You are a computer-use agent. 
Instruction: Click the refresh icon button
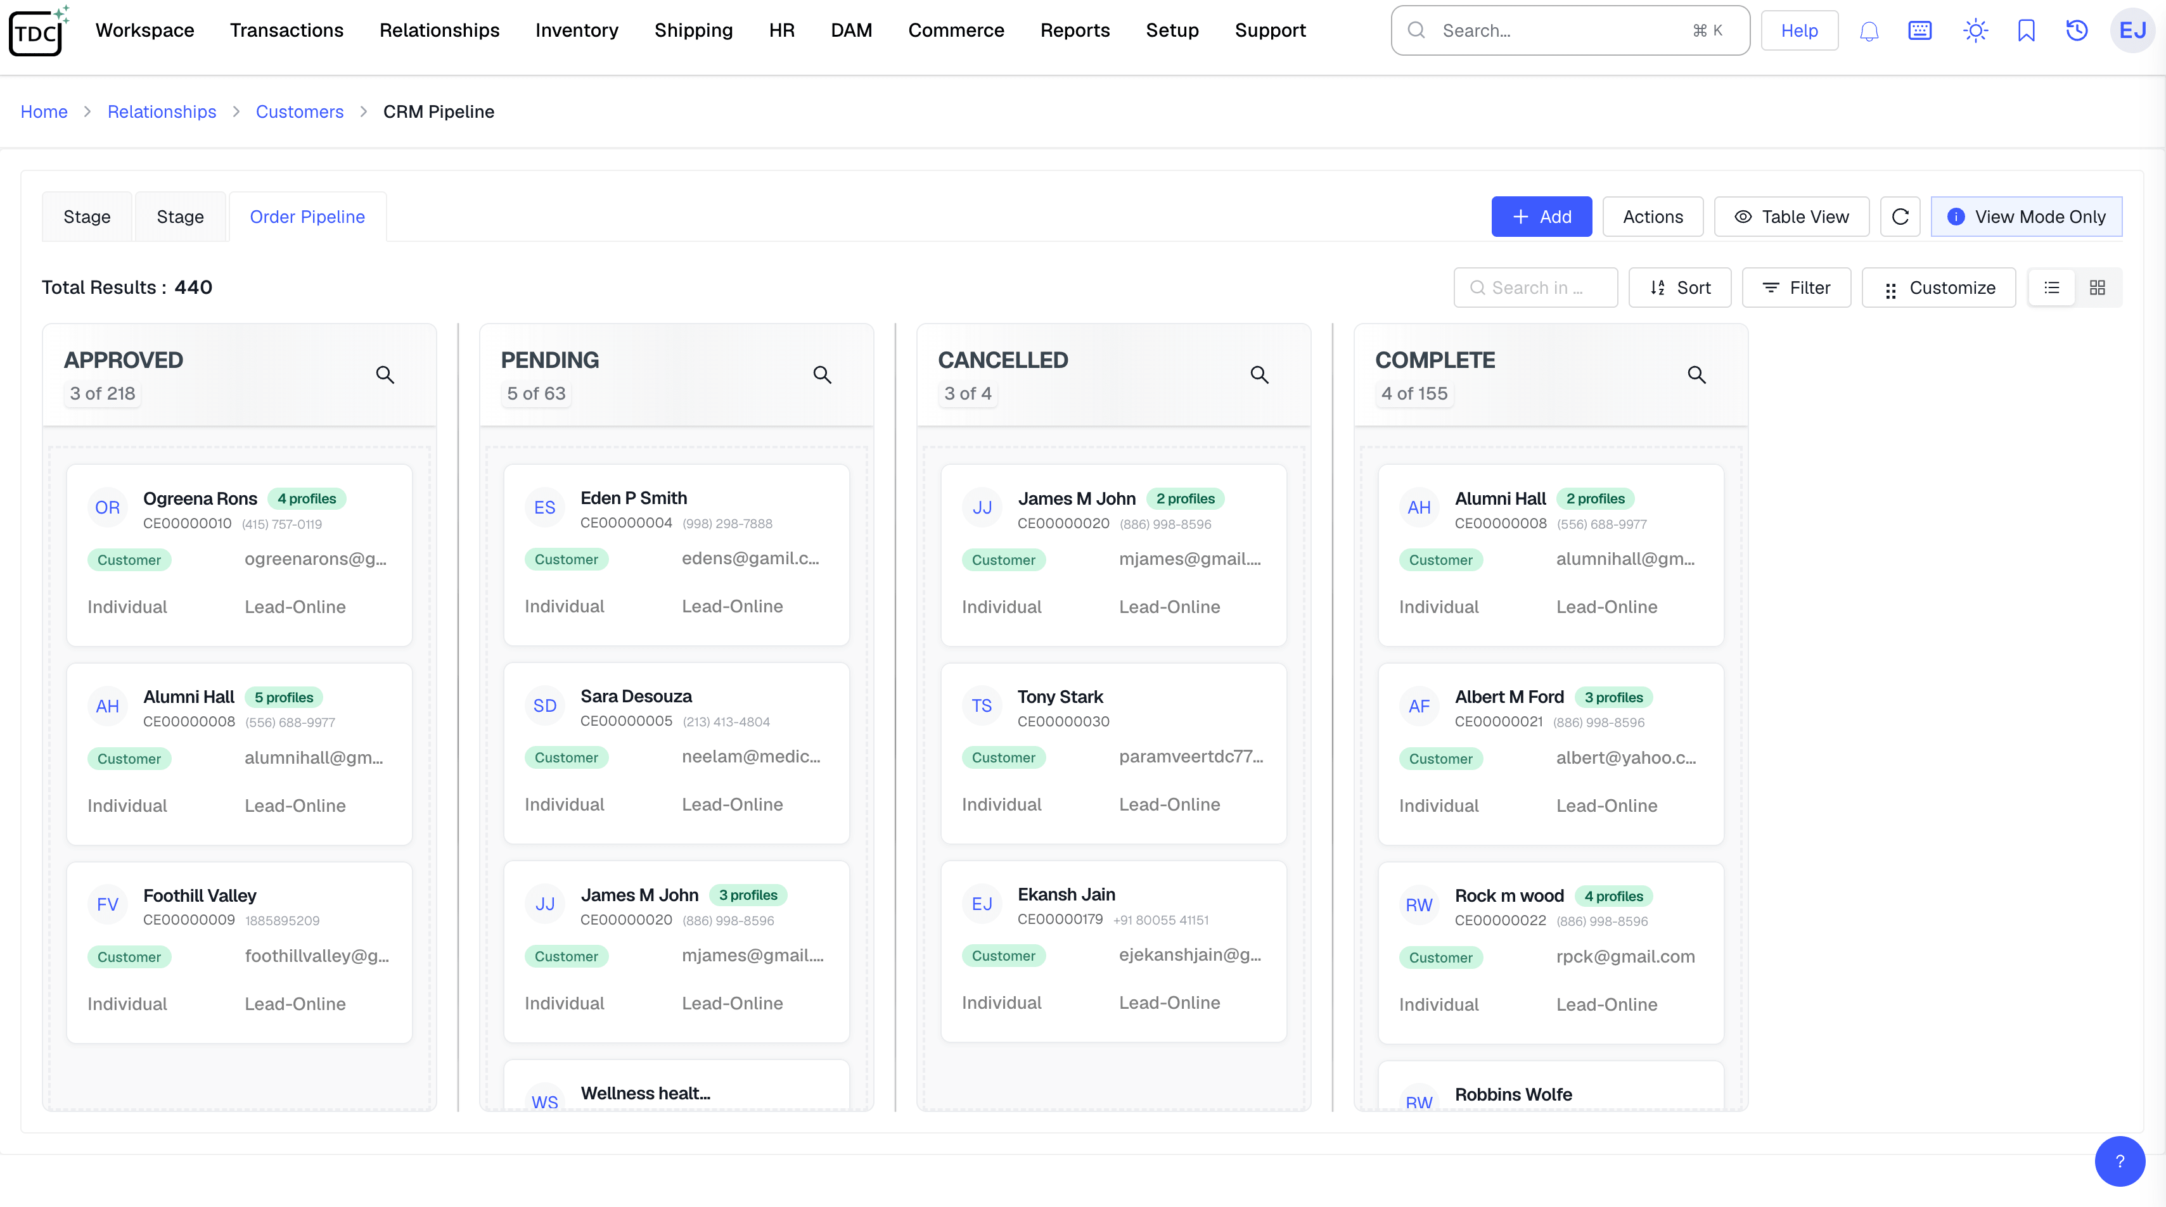coord(1900,217)
